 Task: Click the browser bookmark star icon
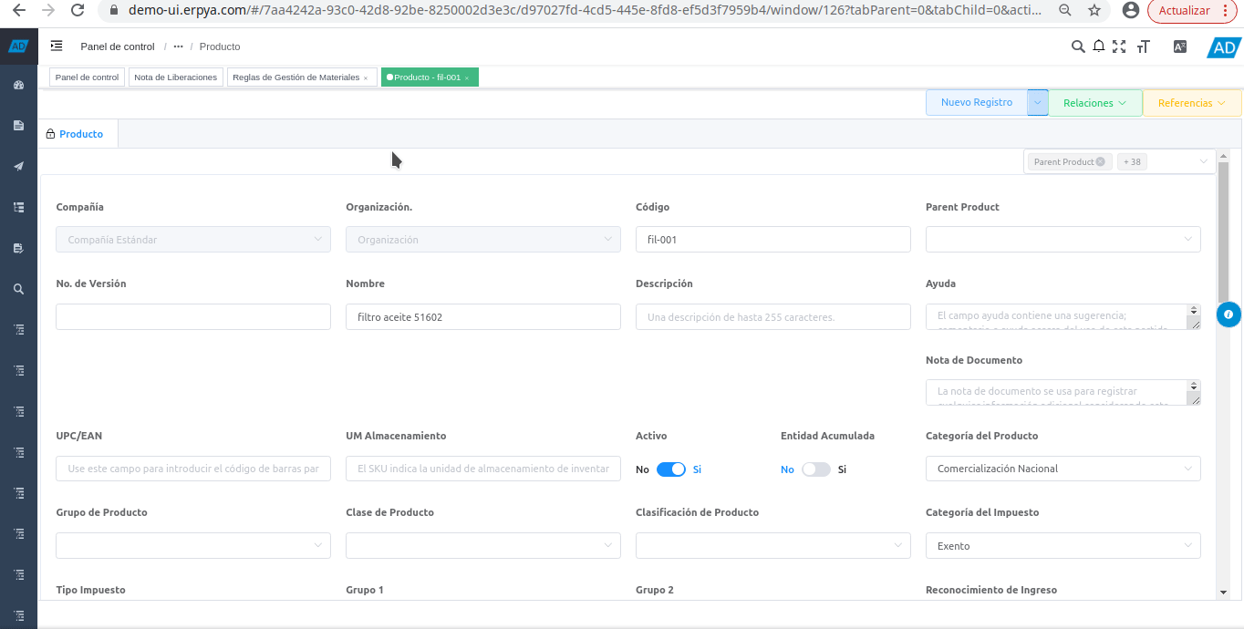(x=1094, y=11)
